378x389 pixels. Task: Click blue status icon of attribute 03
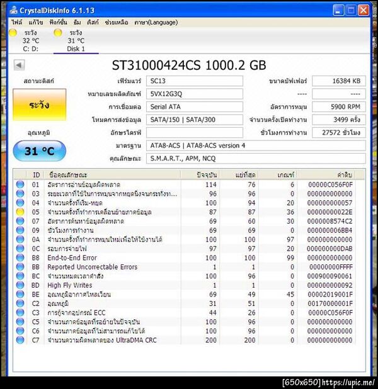pos(20,193)
